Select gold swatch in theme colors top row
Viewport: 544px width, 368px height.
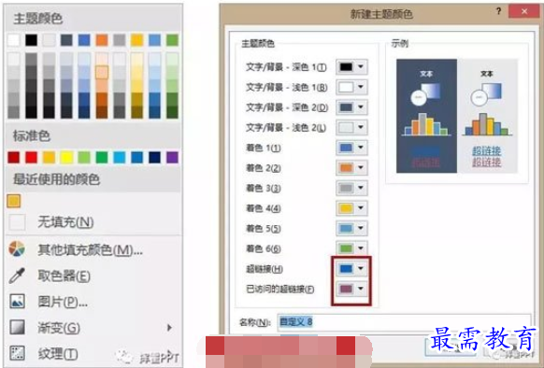[x=137, y=40]
